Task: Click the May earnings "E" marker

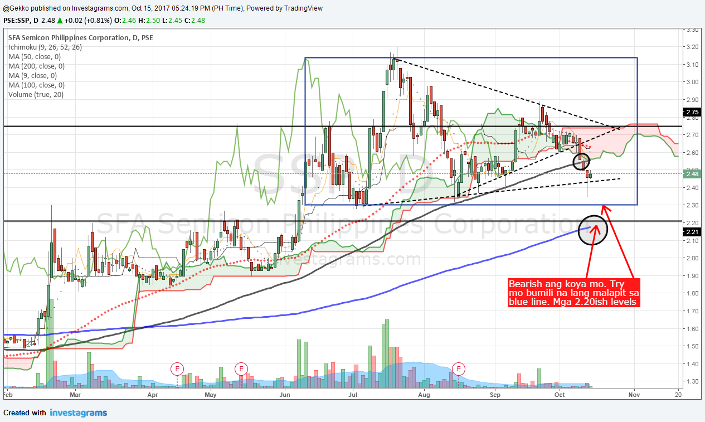Action: (x=241, y=368)
